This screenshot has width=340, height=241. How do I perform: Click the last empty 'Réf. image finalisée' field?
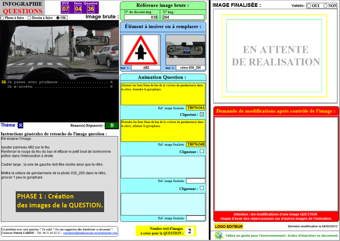click(196, 218)
